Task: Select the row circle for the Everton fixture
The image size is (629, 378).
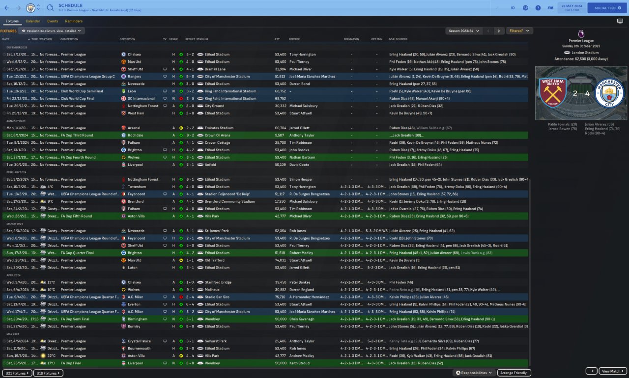Action: coord(4,304)
